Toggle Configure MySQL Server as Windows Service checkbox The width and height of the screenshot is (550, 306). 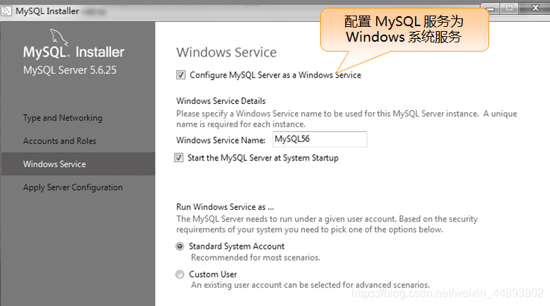pos(181,75)
